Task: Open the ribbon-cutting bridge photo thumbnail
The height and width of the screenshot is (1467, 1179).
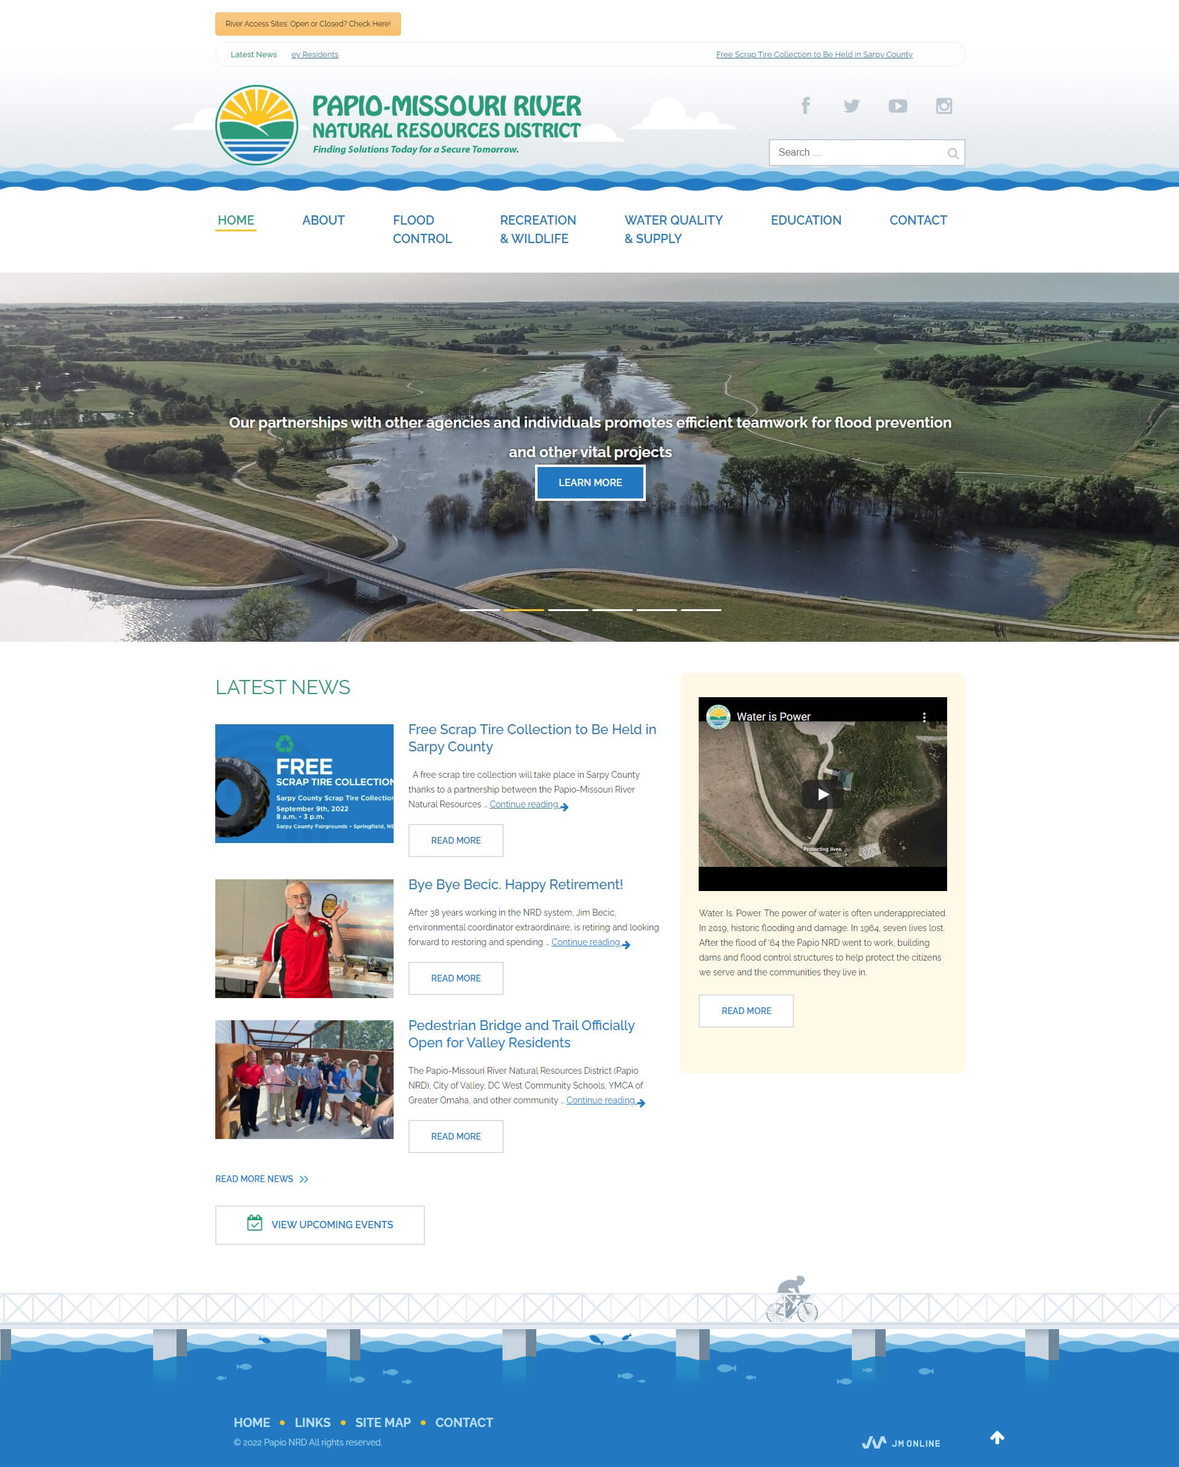Action: pos(304,1079)
